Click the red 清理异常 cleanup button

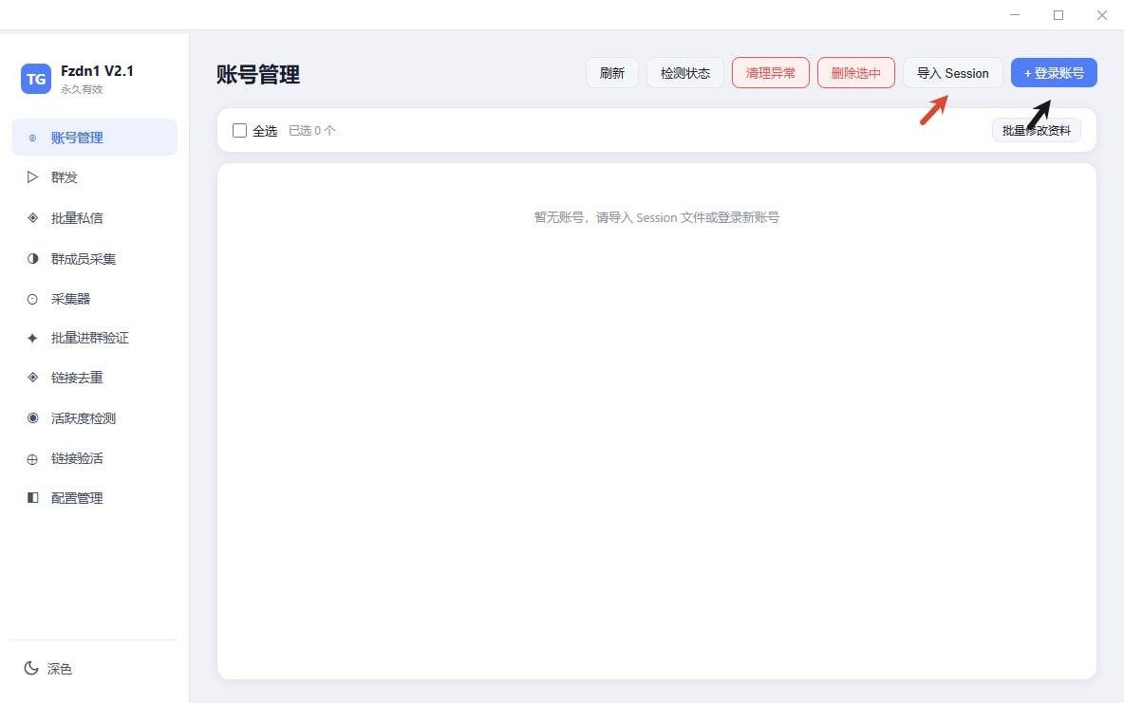click(770, 72)
